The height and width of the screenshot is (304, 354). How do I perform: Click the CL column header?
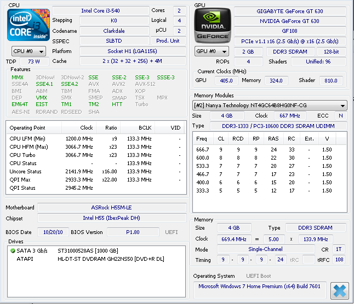221,139
